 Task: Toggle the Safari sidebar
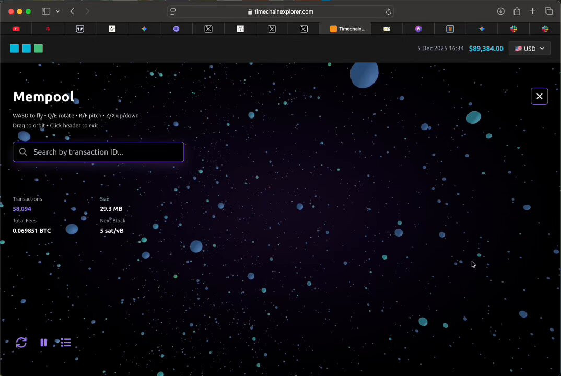(x=46, y=11)
